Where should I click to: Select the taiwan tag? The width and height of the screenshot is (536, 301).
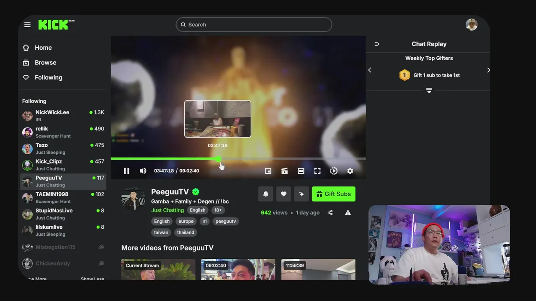161,232
